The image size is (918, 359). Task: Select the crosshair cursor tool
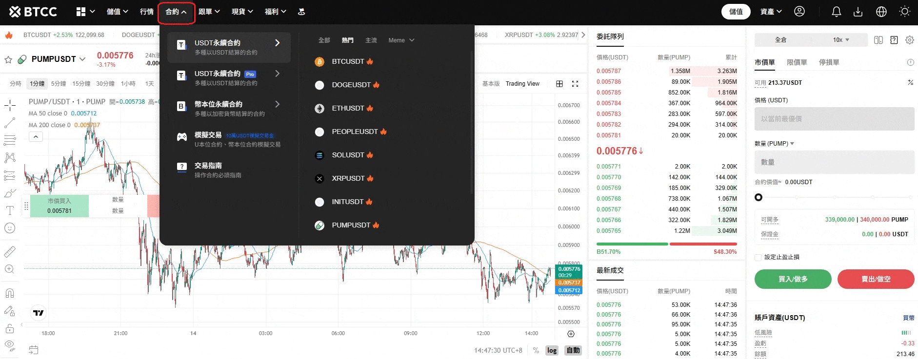(x=10, y=105)
